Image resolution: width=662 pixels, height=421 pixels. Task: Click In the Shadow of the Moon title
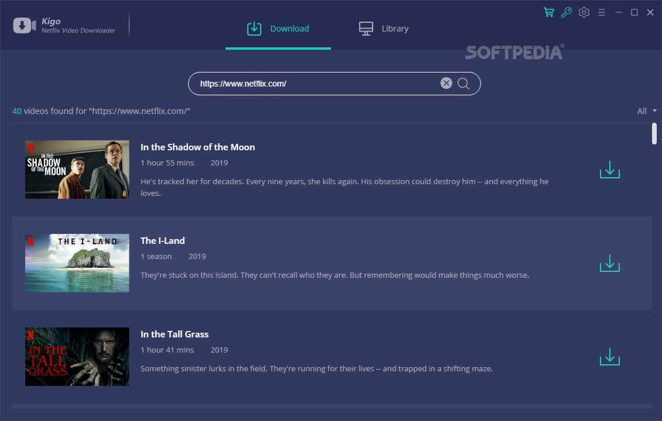(197, 147)
